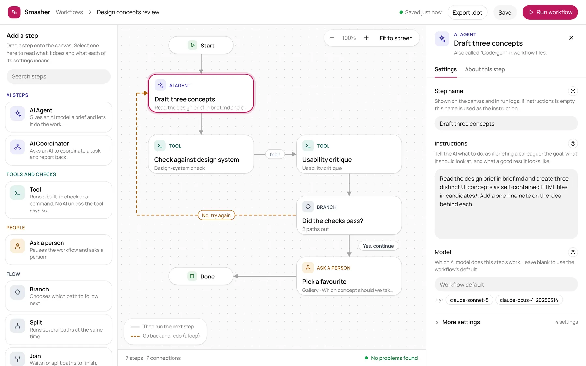Image resolution: width=586 pixels, height=366 pixels.
Task: Select the Usability critique node
Action: click(x=349, y=154)
